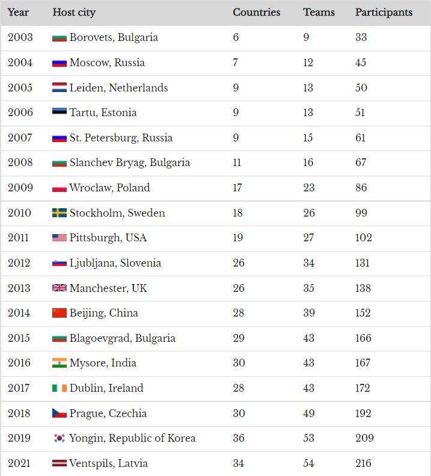
Task: Click the Estonia flag beside Tartu
Action: (60, 111)
